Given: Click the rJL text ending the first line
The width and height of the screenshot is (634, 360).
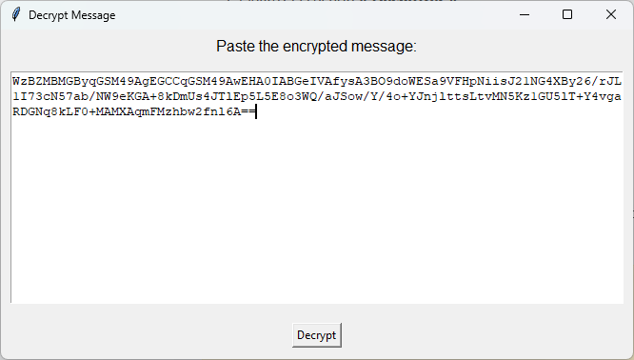Looking at the screenshot, I should click(610, 81).
